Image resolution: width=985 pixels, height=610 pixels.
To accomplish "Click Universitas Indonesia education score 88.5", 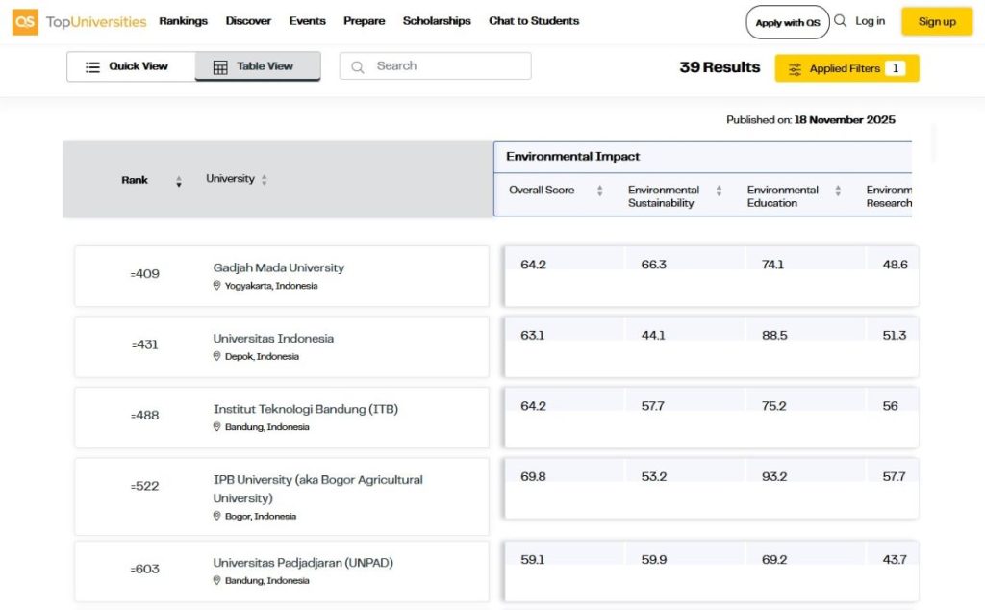I will [x=774, y=336].
